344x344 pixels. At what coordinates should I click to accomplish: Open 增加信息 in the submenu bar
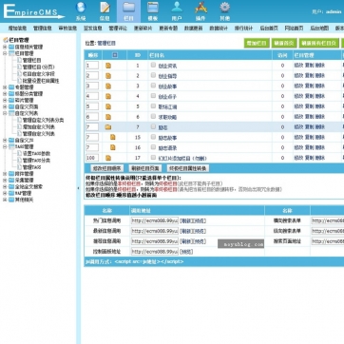(x=17, y=29)
